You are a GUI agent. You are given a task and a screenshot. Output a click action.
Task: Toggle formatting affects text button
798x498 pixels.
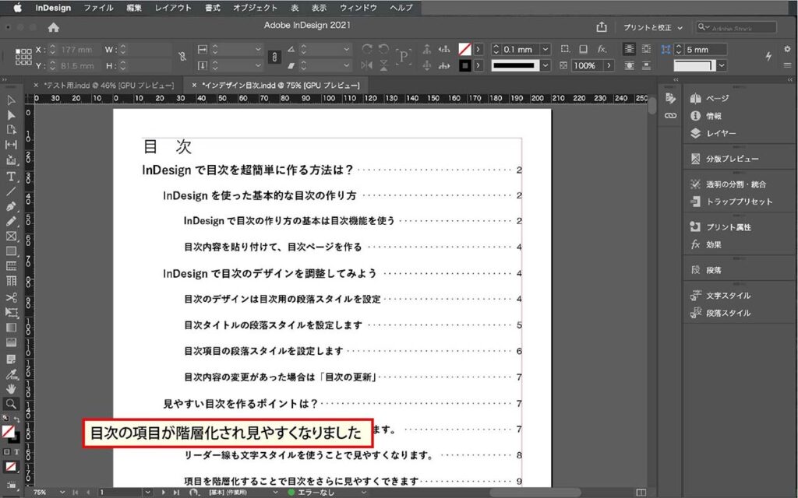(x=16, y=452)
